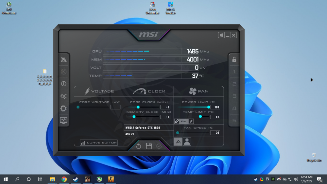Click the Power Limit slider handle
The image size is (327, 184).
[x=209, y=107]
